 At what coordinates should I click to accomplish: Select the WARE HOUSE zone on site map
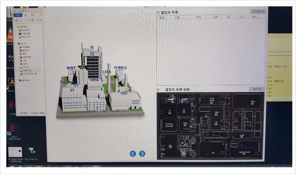coord(244,153)
